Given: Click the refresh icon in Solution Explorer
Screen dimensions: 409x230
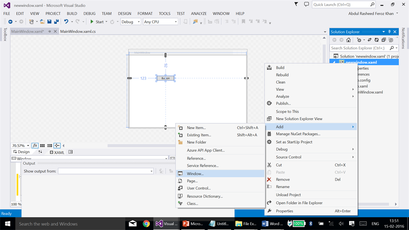Looking at the screenshot, I should tap(376, 40).
